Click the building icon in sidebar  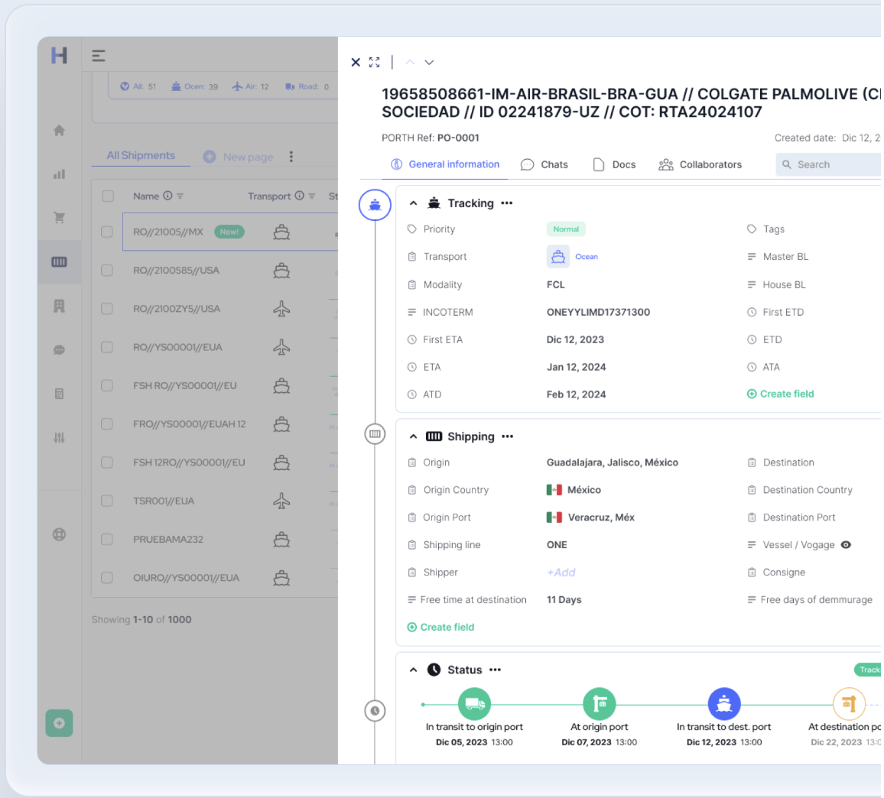(x=59, y=306)
